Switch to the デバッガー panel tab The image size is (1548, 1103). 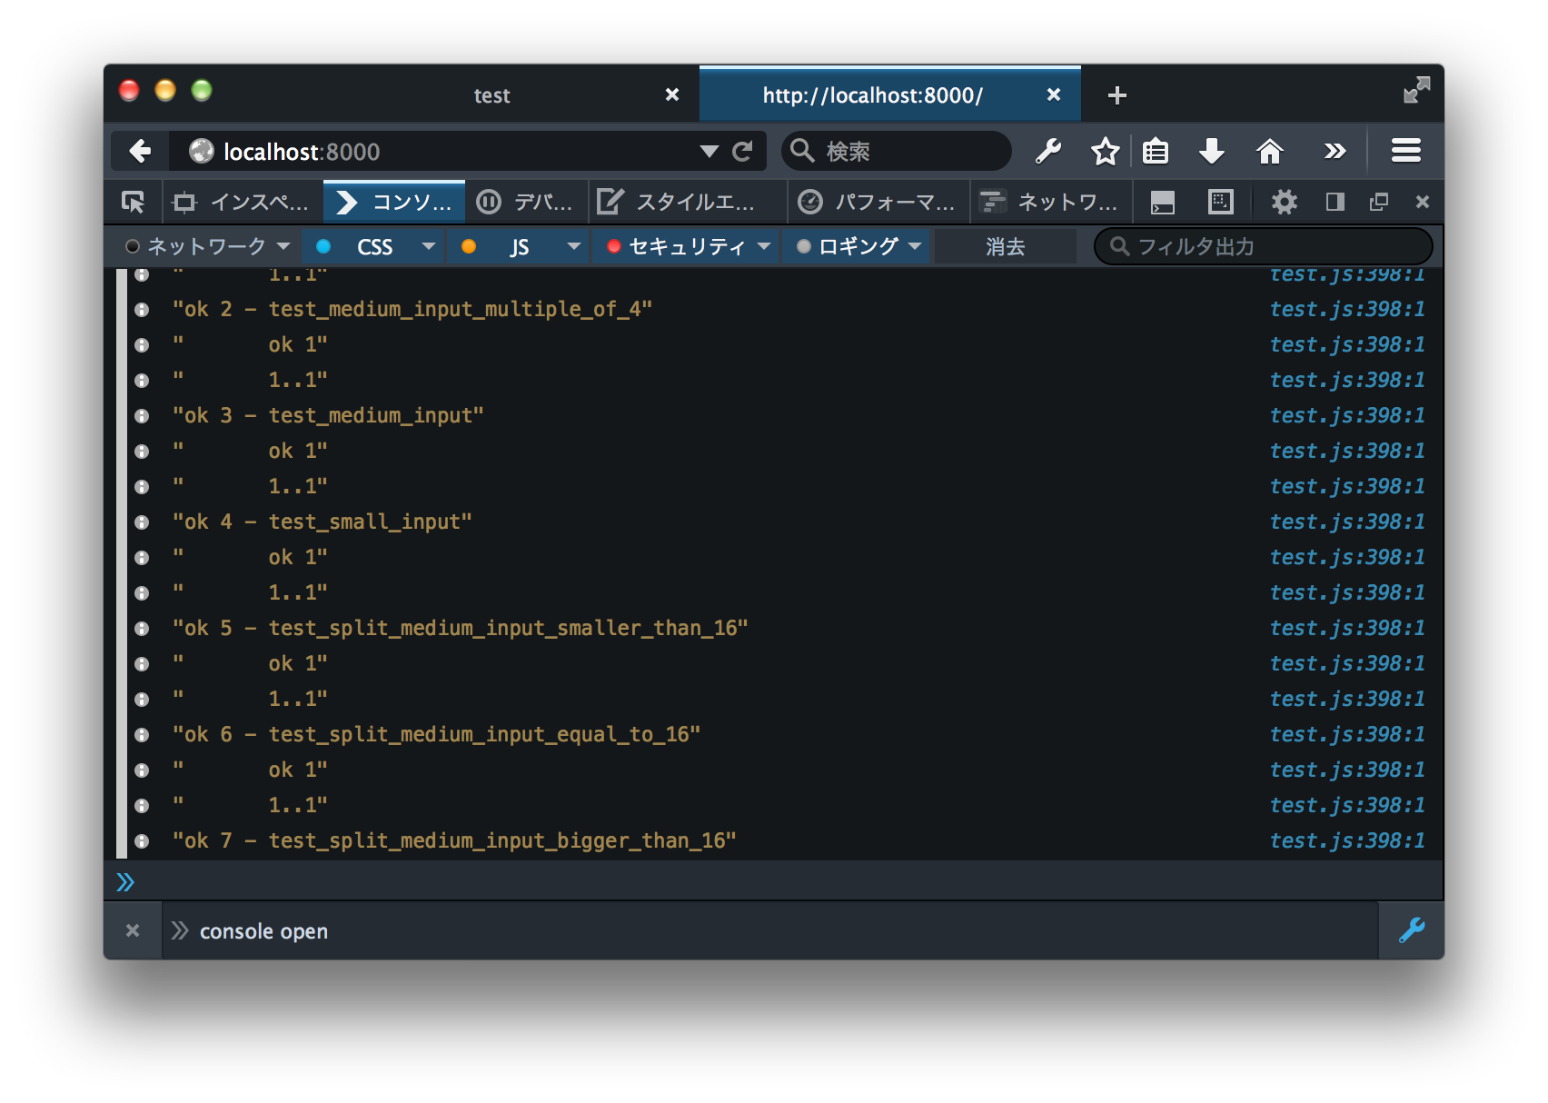525,202
